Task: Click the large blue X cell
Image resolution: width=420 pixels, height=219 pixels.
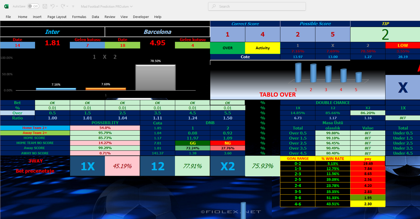Action: point(402,87)
